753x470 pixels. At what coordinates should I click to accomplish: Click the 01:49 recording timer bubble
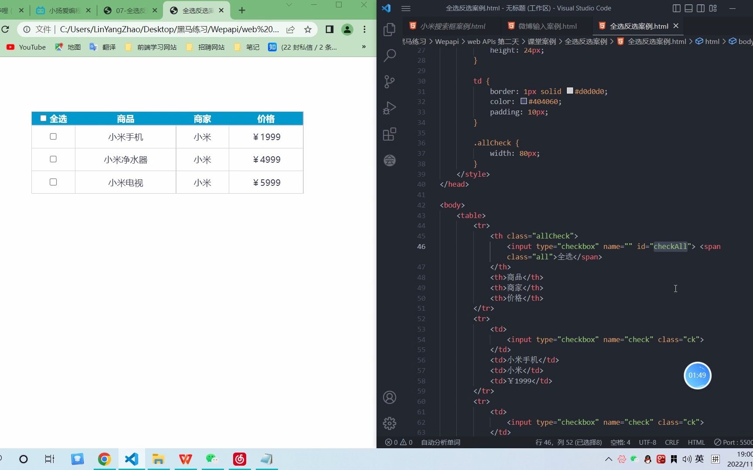(697, 375)
